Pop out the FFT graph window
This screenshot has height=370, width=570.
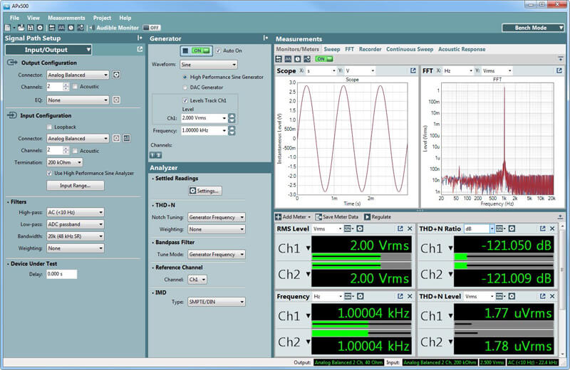tap(558, 71)
